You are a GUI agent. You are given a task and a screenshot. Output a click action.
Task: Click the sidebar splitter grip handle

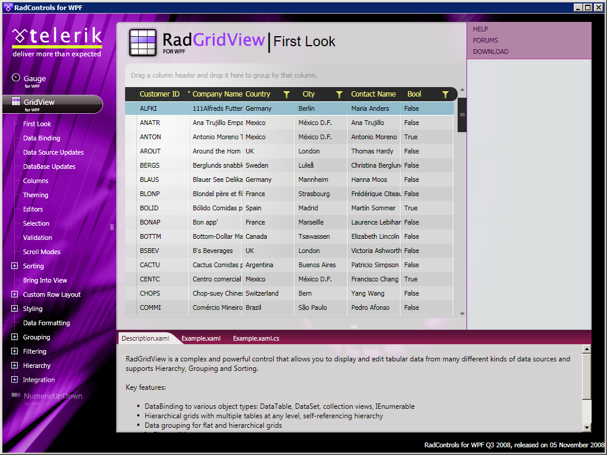[x=112, y=227]
